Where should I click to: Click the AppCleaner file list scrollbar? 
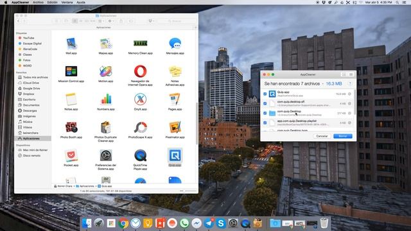pos(354,101)
